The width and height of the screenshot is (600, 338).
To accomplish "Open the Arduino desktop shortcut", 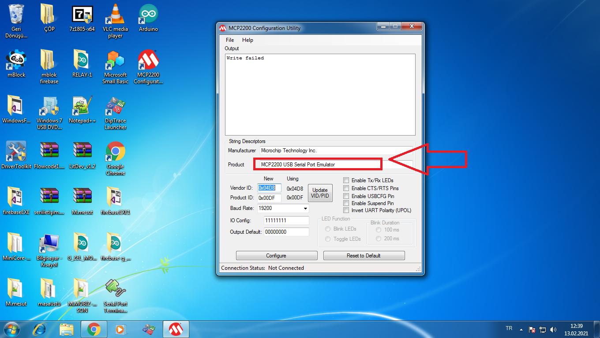I will (148, 18).
